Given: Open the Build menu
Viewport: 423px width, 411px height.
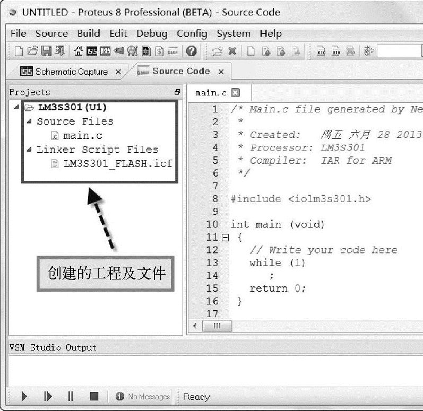Looking at the screenshot, I should 89,33.
